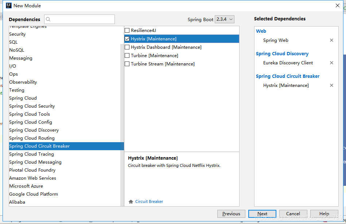
Task: Enable Hystrix Dashboard [Maintenance] checkbox
Action: coord(127,47)
